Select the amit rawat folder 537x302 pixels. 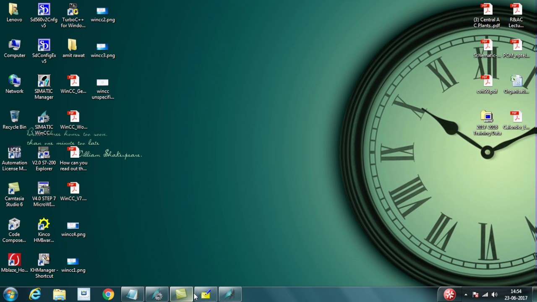(x=73, y=49)
